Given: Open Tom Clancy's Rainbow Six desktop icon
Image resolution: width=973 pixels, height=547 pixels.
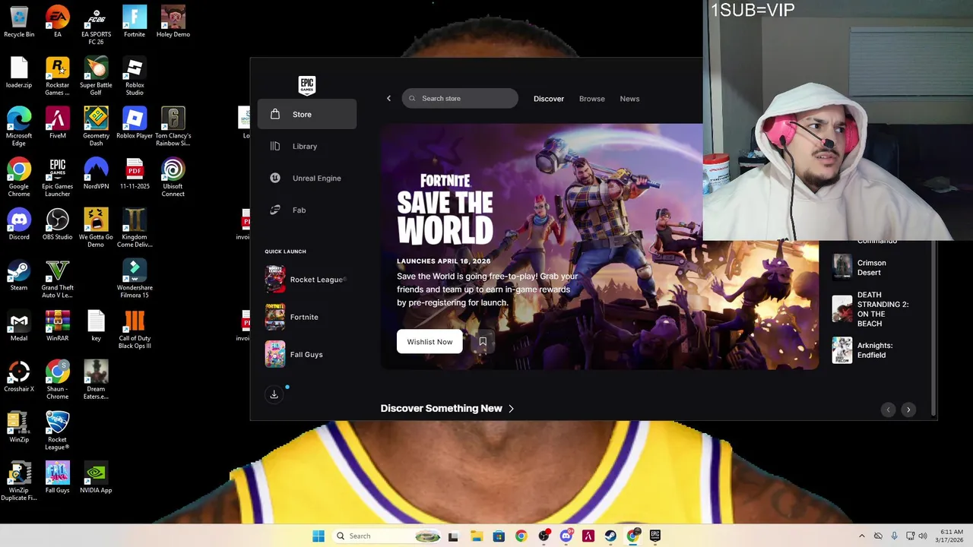Looking at the screenshot, I should (173, 127).
